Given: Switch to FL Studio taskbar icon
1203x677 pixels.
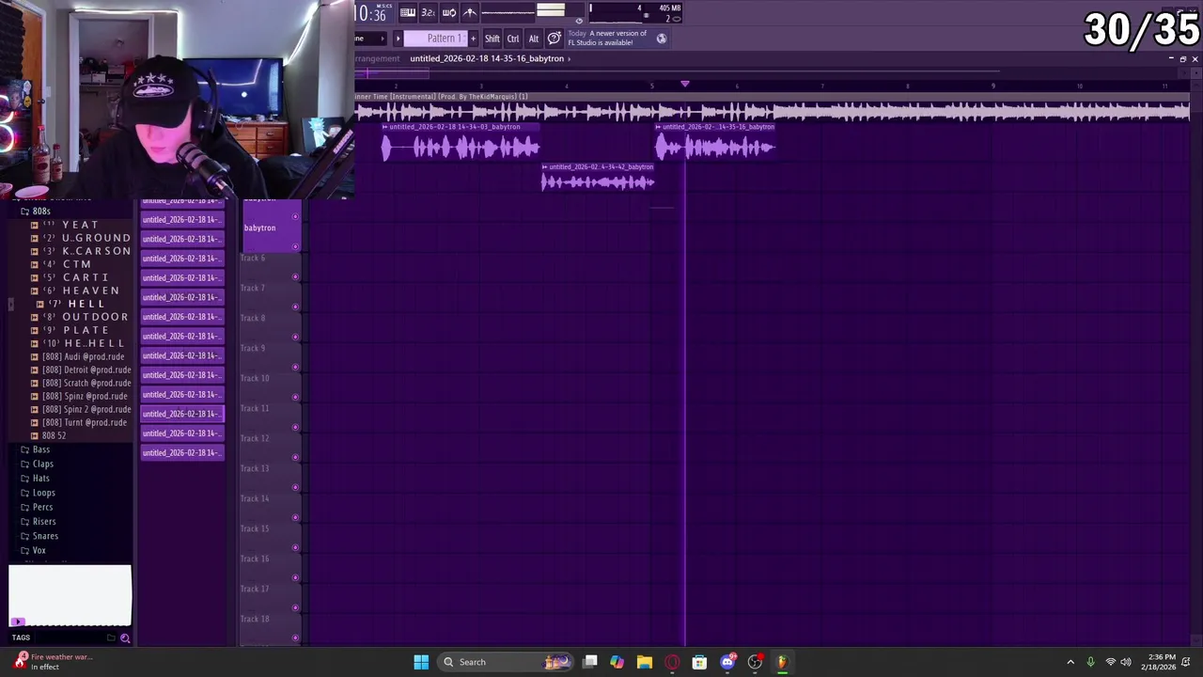Looking at the screenshot, I should tap(782, 662).
